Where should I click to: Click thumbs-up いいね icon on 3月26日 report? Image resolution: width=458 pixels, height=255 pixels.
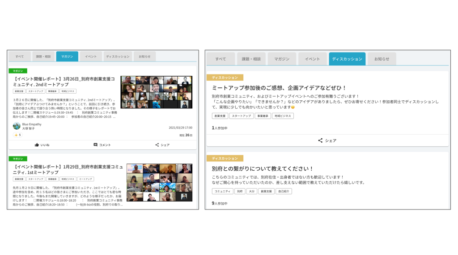click(37, 145)
